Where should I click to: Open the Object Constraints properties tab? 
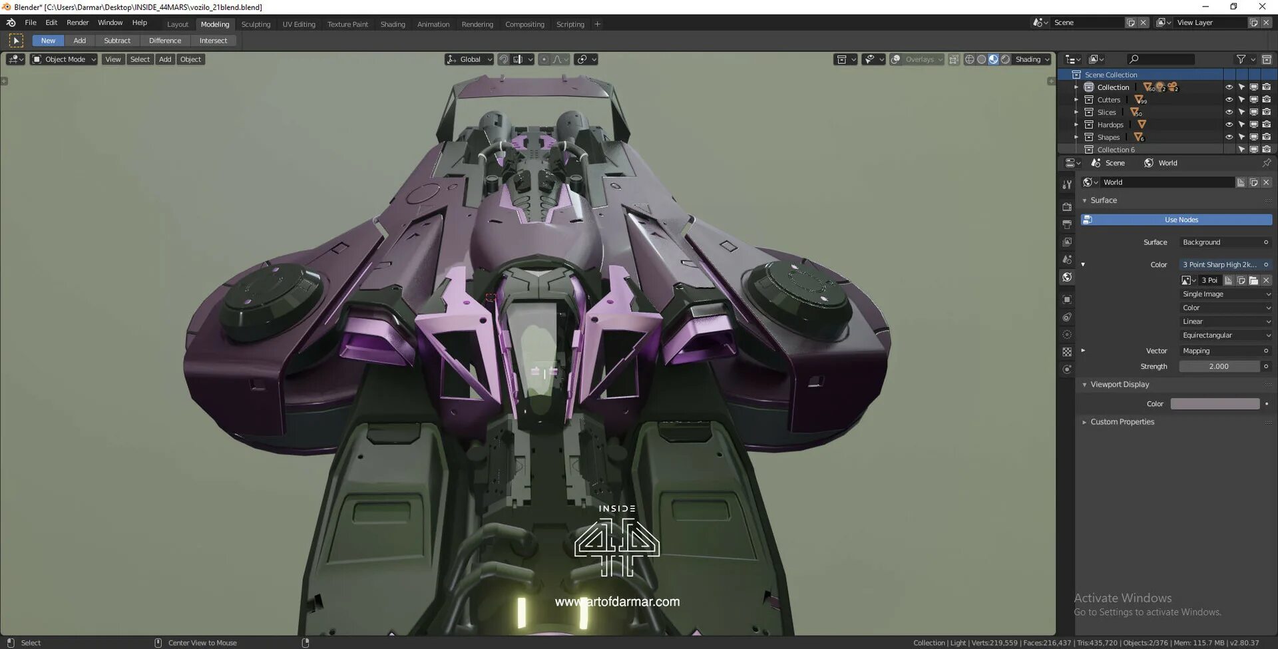[1067, 318]
